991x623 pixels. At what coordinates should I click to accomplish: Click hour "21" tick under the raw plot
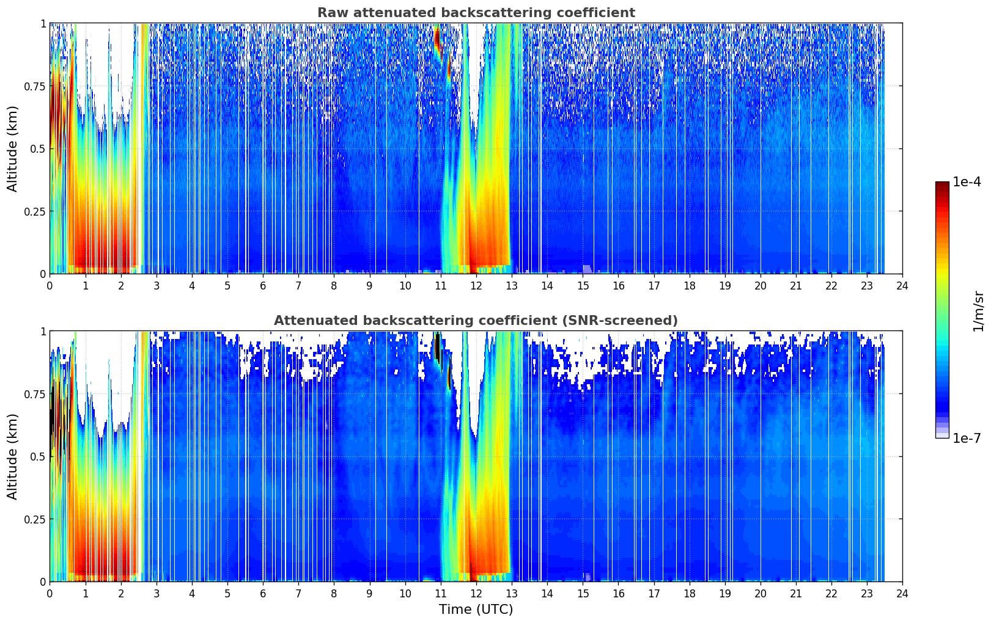(796, 285)
